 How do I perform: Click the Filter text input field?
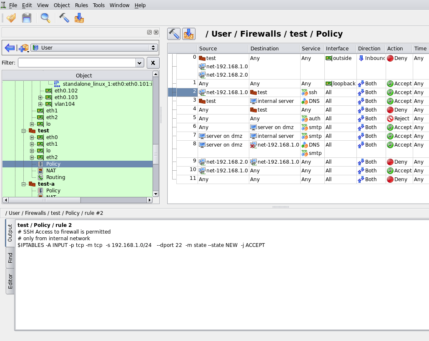point(77,63)
